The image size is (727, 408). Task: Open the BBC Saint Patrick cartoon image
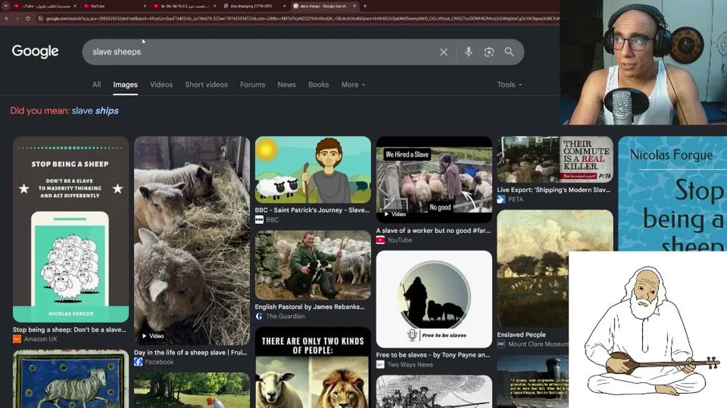[x=313, y=169]
